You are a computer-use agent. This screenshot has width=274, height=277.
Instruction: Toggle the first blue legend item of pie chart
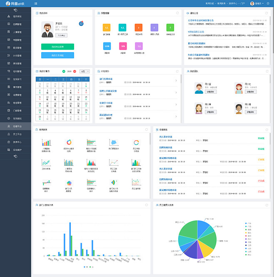click(x=248, y=223)
